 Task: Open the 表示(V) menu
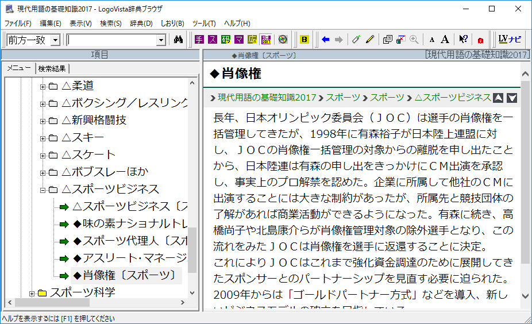[80, 23]
